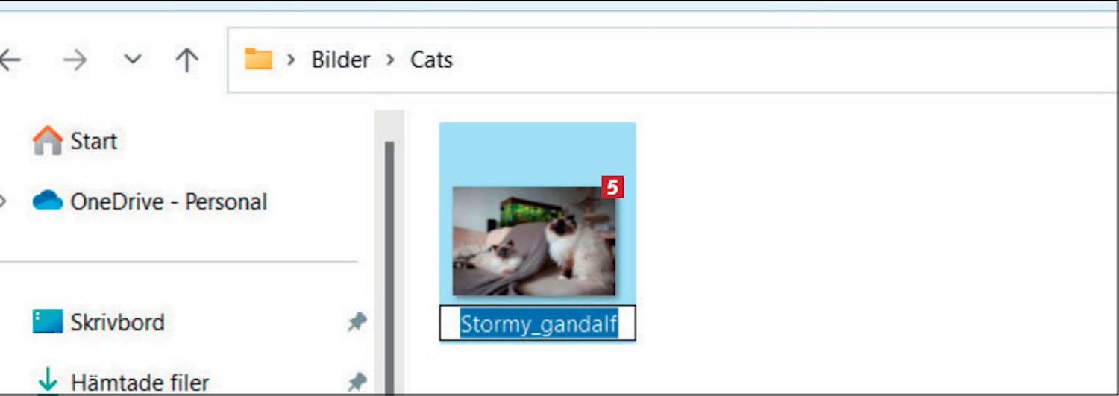The height and width of the screenshot is (396, 1119).
Task: Open the Bilder breadcrumb
Action: click(341, 60)
